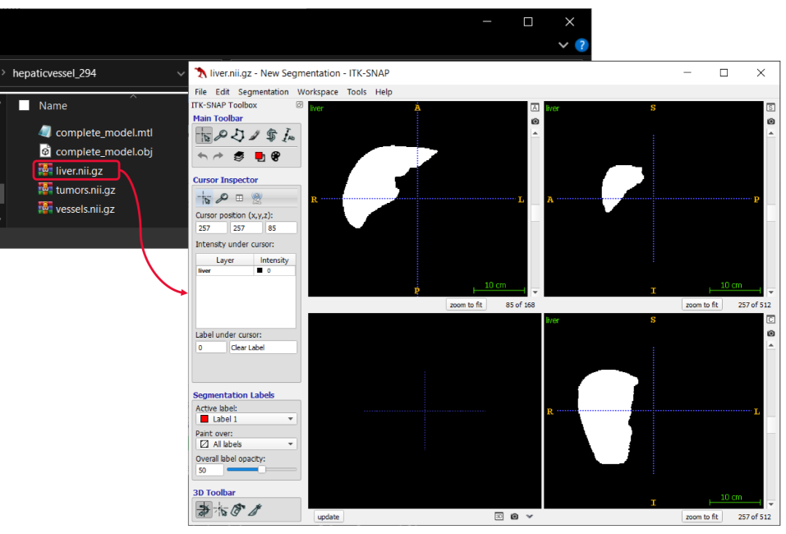Image resolution: width=786 pixels, height=534 pixels.
Task: Open the Active label dropdown
Action: click(246, 419)
